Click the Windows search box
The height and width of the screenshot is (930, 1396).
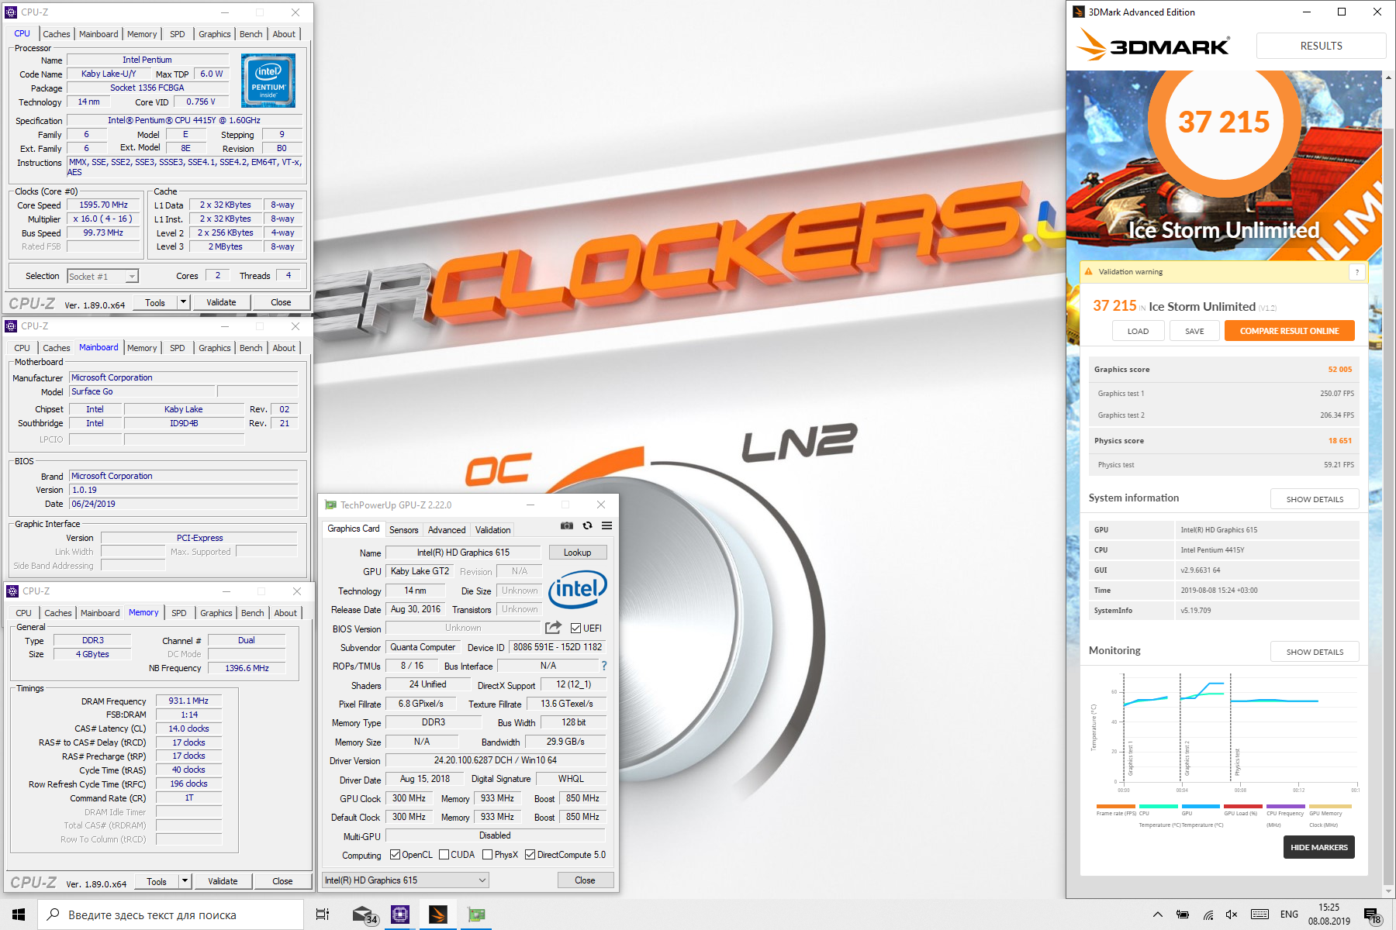[x=171, y=914]
